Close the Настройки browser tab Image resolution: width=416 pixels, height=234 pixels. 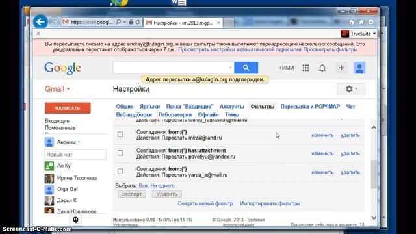(x=218, y=23)
